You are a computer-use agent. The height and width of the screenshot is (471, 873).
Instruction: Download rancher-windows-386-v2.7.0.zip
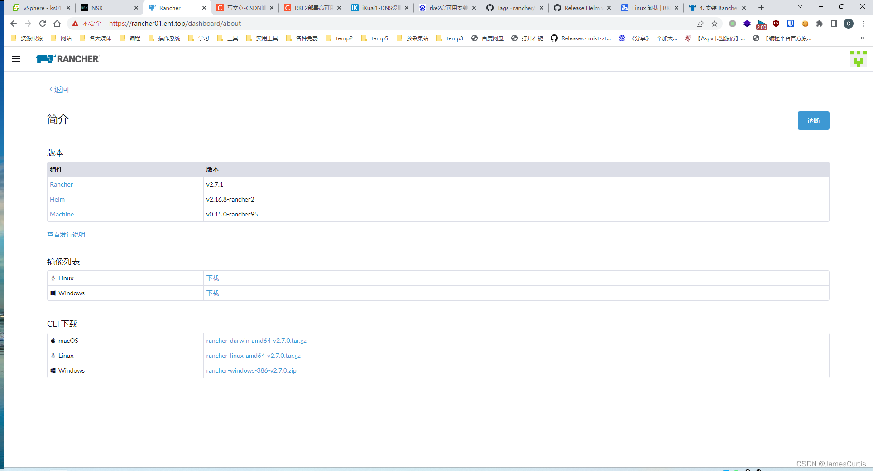point(251,370)
